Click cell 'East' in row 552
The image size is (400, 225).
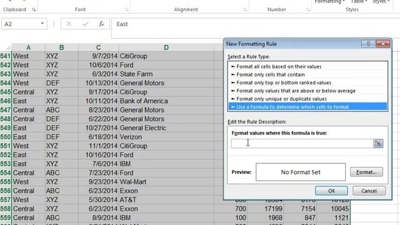(x=28, y=155)
